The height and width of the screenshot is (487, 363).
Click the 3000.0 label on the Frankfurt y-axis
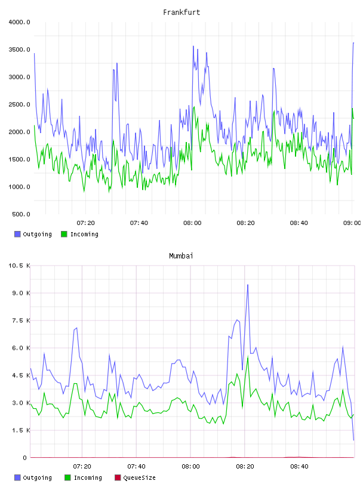pos(19,77)
